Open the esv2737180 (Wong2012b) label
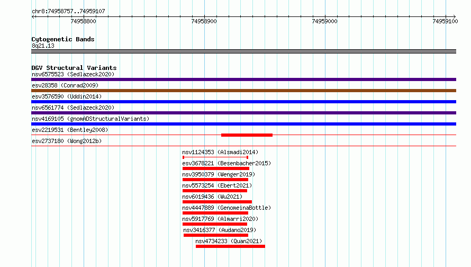 tap(67, 141)
